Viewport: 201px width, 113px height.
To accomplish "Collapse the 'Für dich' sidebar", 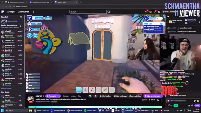I will click(21, 17).
